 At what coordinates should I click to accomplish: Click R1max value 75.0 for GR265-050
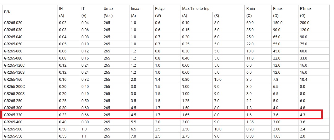pyautogui.click(x=303, y=44)
